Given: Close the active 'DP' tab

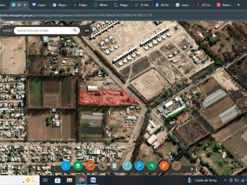Looking at the screenshot, I should click(25, 5).
